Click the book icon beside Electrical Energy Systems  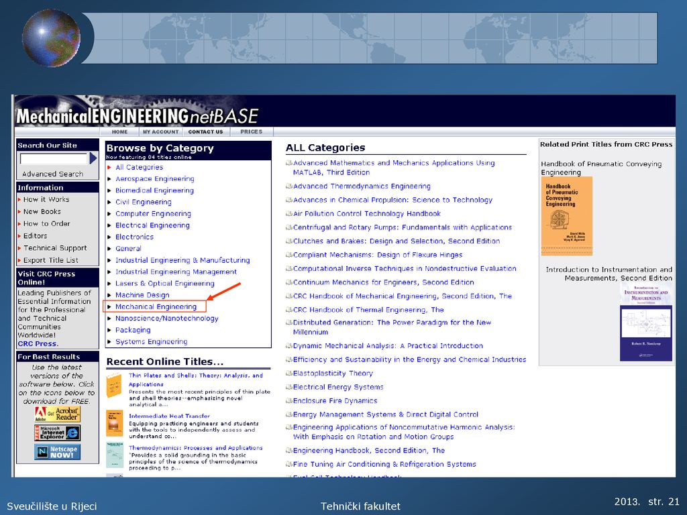click(288, 387)
